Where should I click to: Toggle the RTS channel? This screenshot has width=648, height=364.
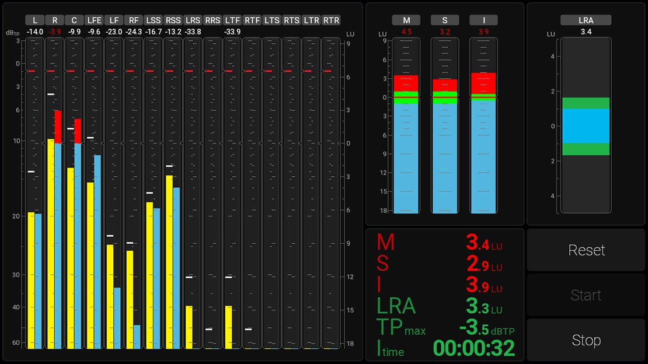point(291,19)
